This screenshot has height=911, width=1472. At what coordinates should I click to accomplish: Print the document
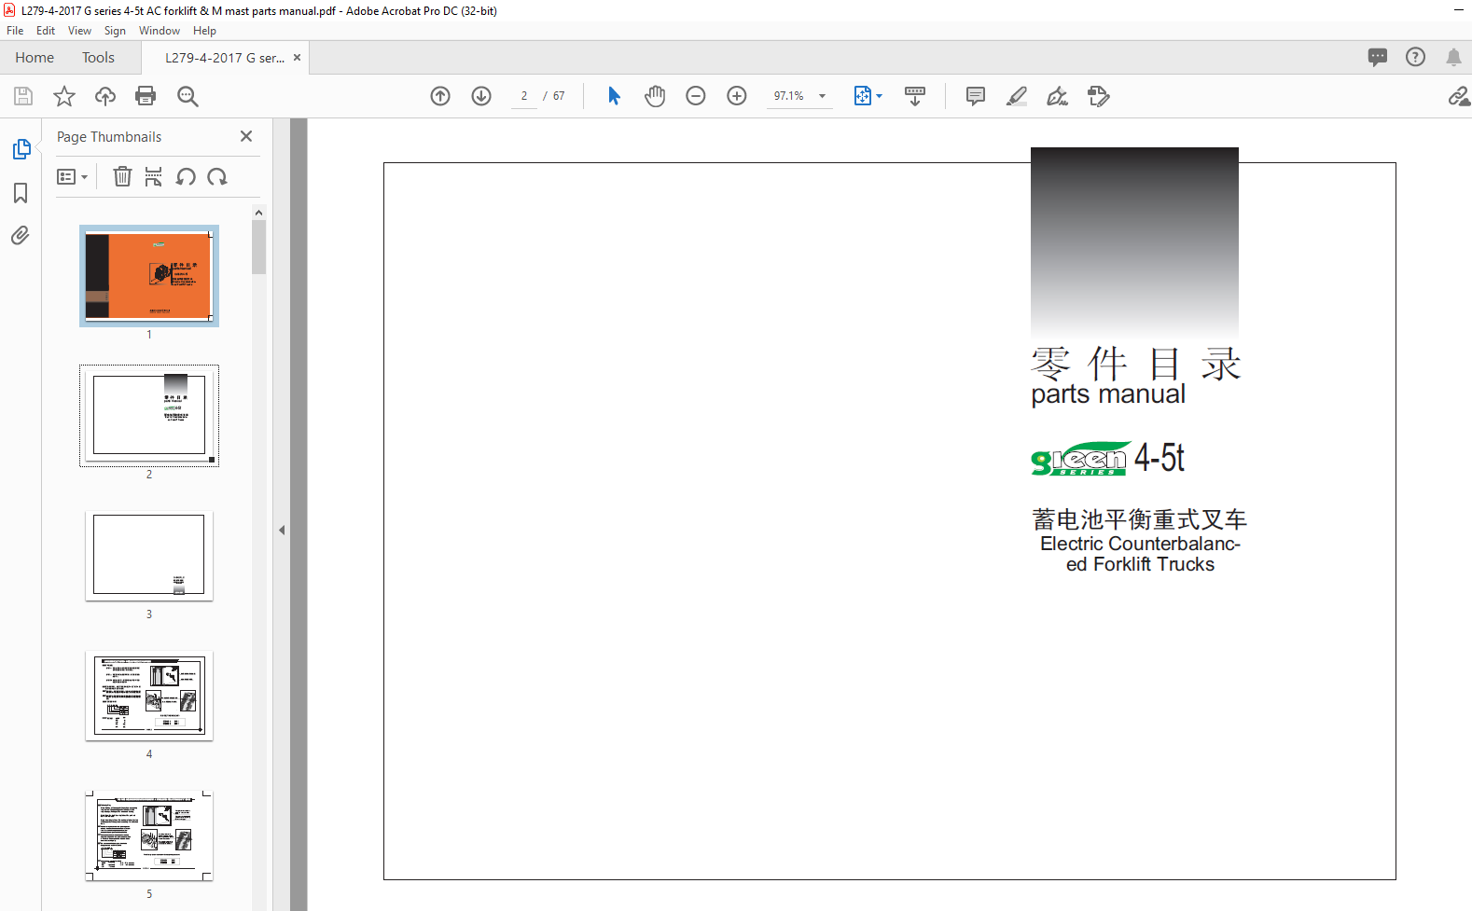(x=146, y=96)
